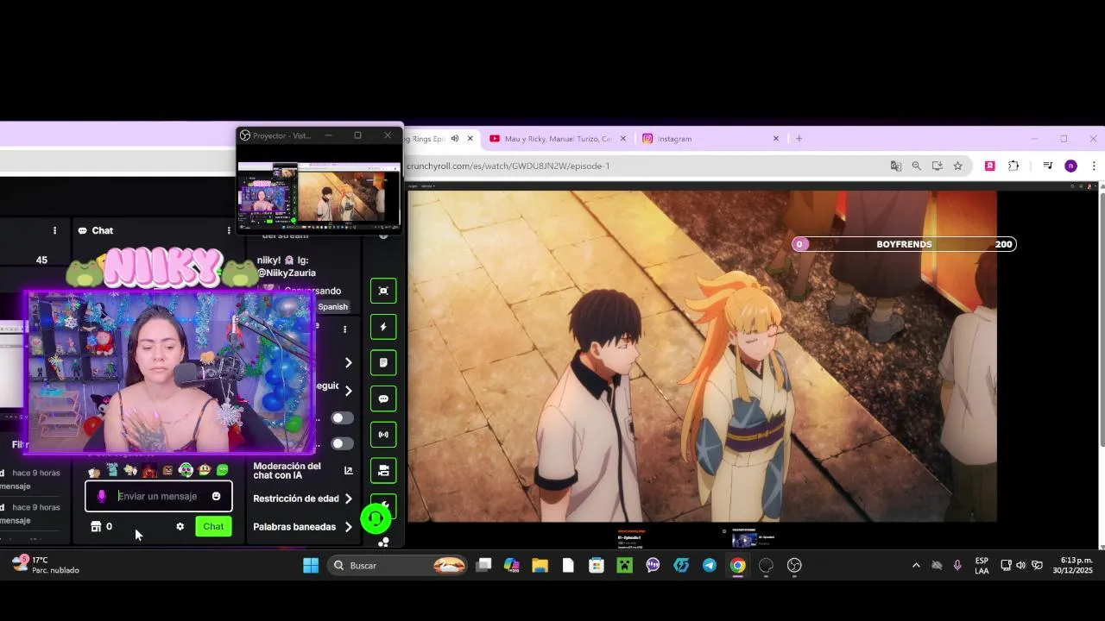This screenshot has width=1105, height=621.
Task: Expand Palabras baneadas option
Action: (303, 527)
